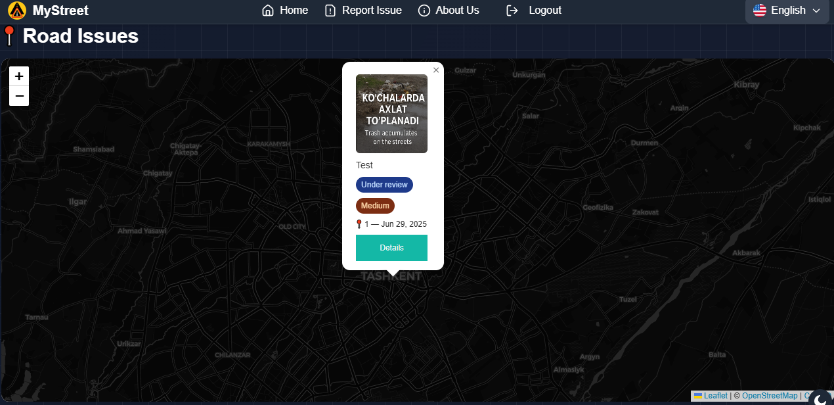Screen dimensions: 834x405
Task: Click the Home house icon
Action: coord(267,11)
